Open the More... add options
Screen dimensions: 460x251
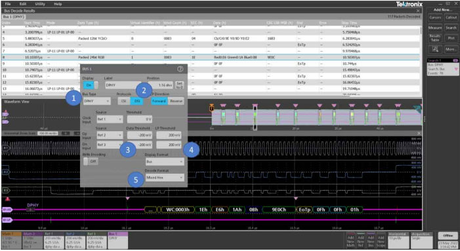point(451,49)
